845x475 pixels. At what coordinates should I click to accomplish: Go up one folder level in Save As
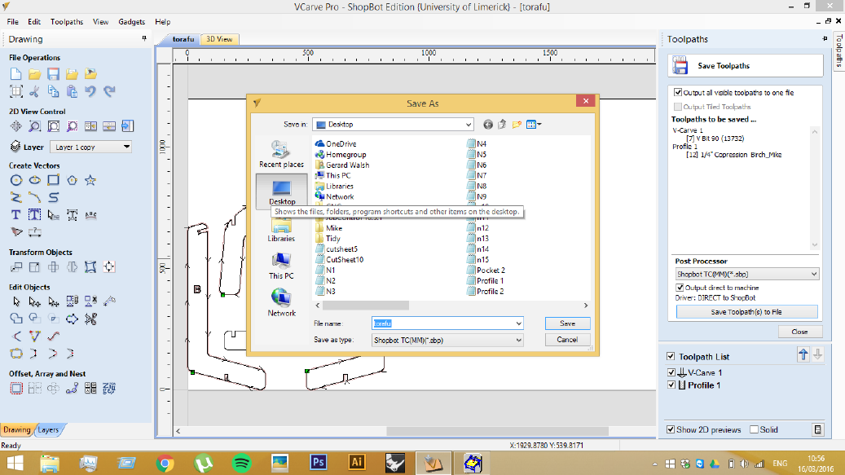click(x=502, y=125)
